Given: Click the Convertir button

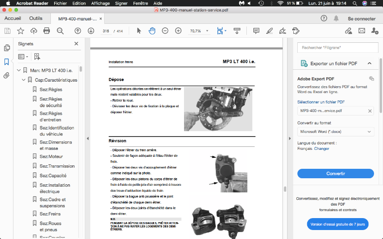Looking at the screenshot, I should tap(335, 174).
